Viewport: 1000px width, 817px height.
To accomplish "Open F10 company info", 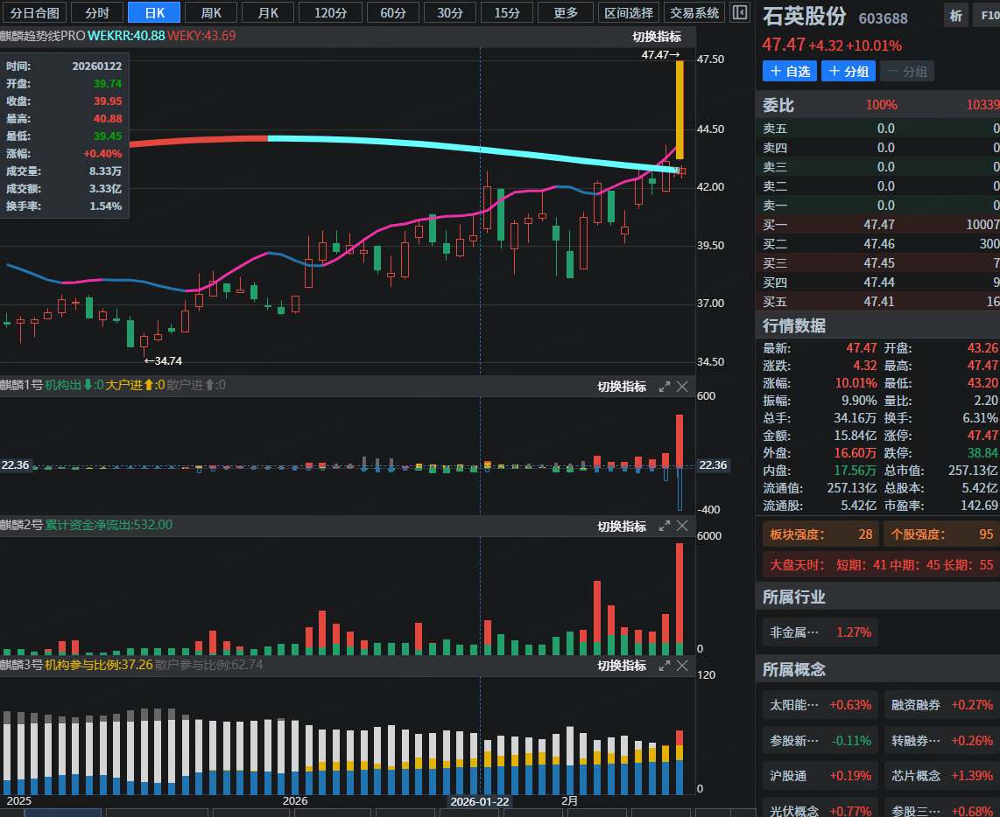I will tap(986, 16).
